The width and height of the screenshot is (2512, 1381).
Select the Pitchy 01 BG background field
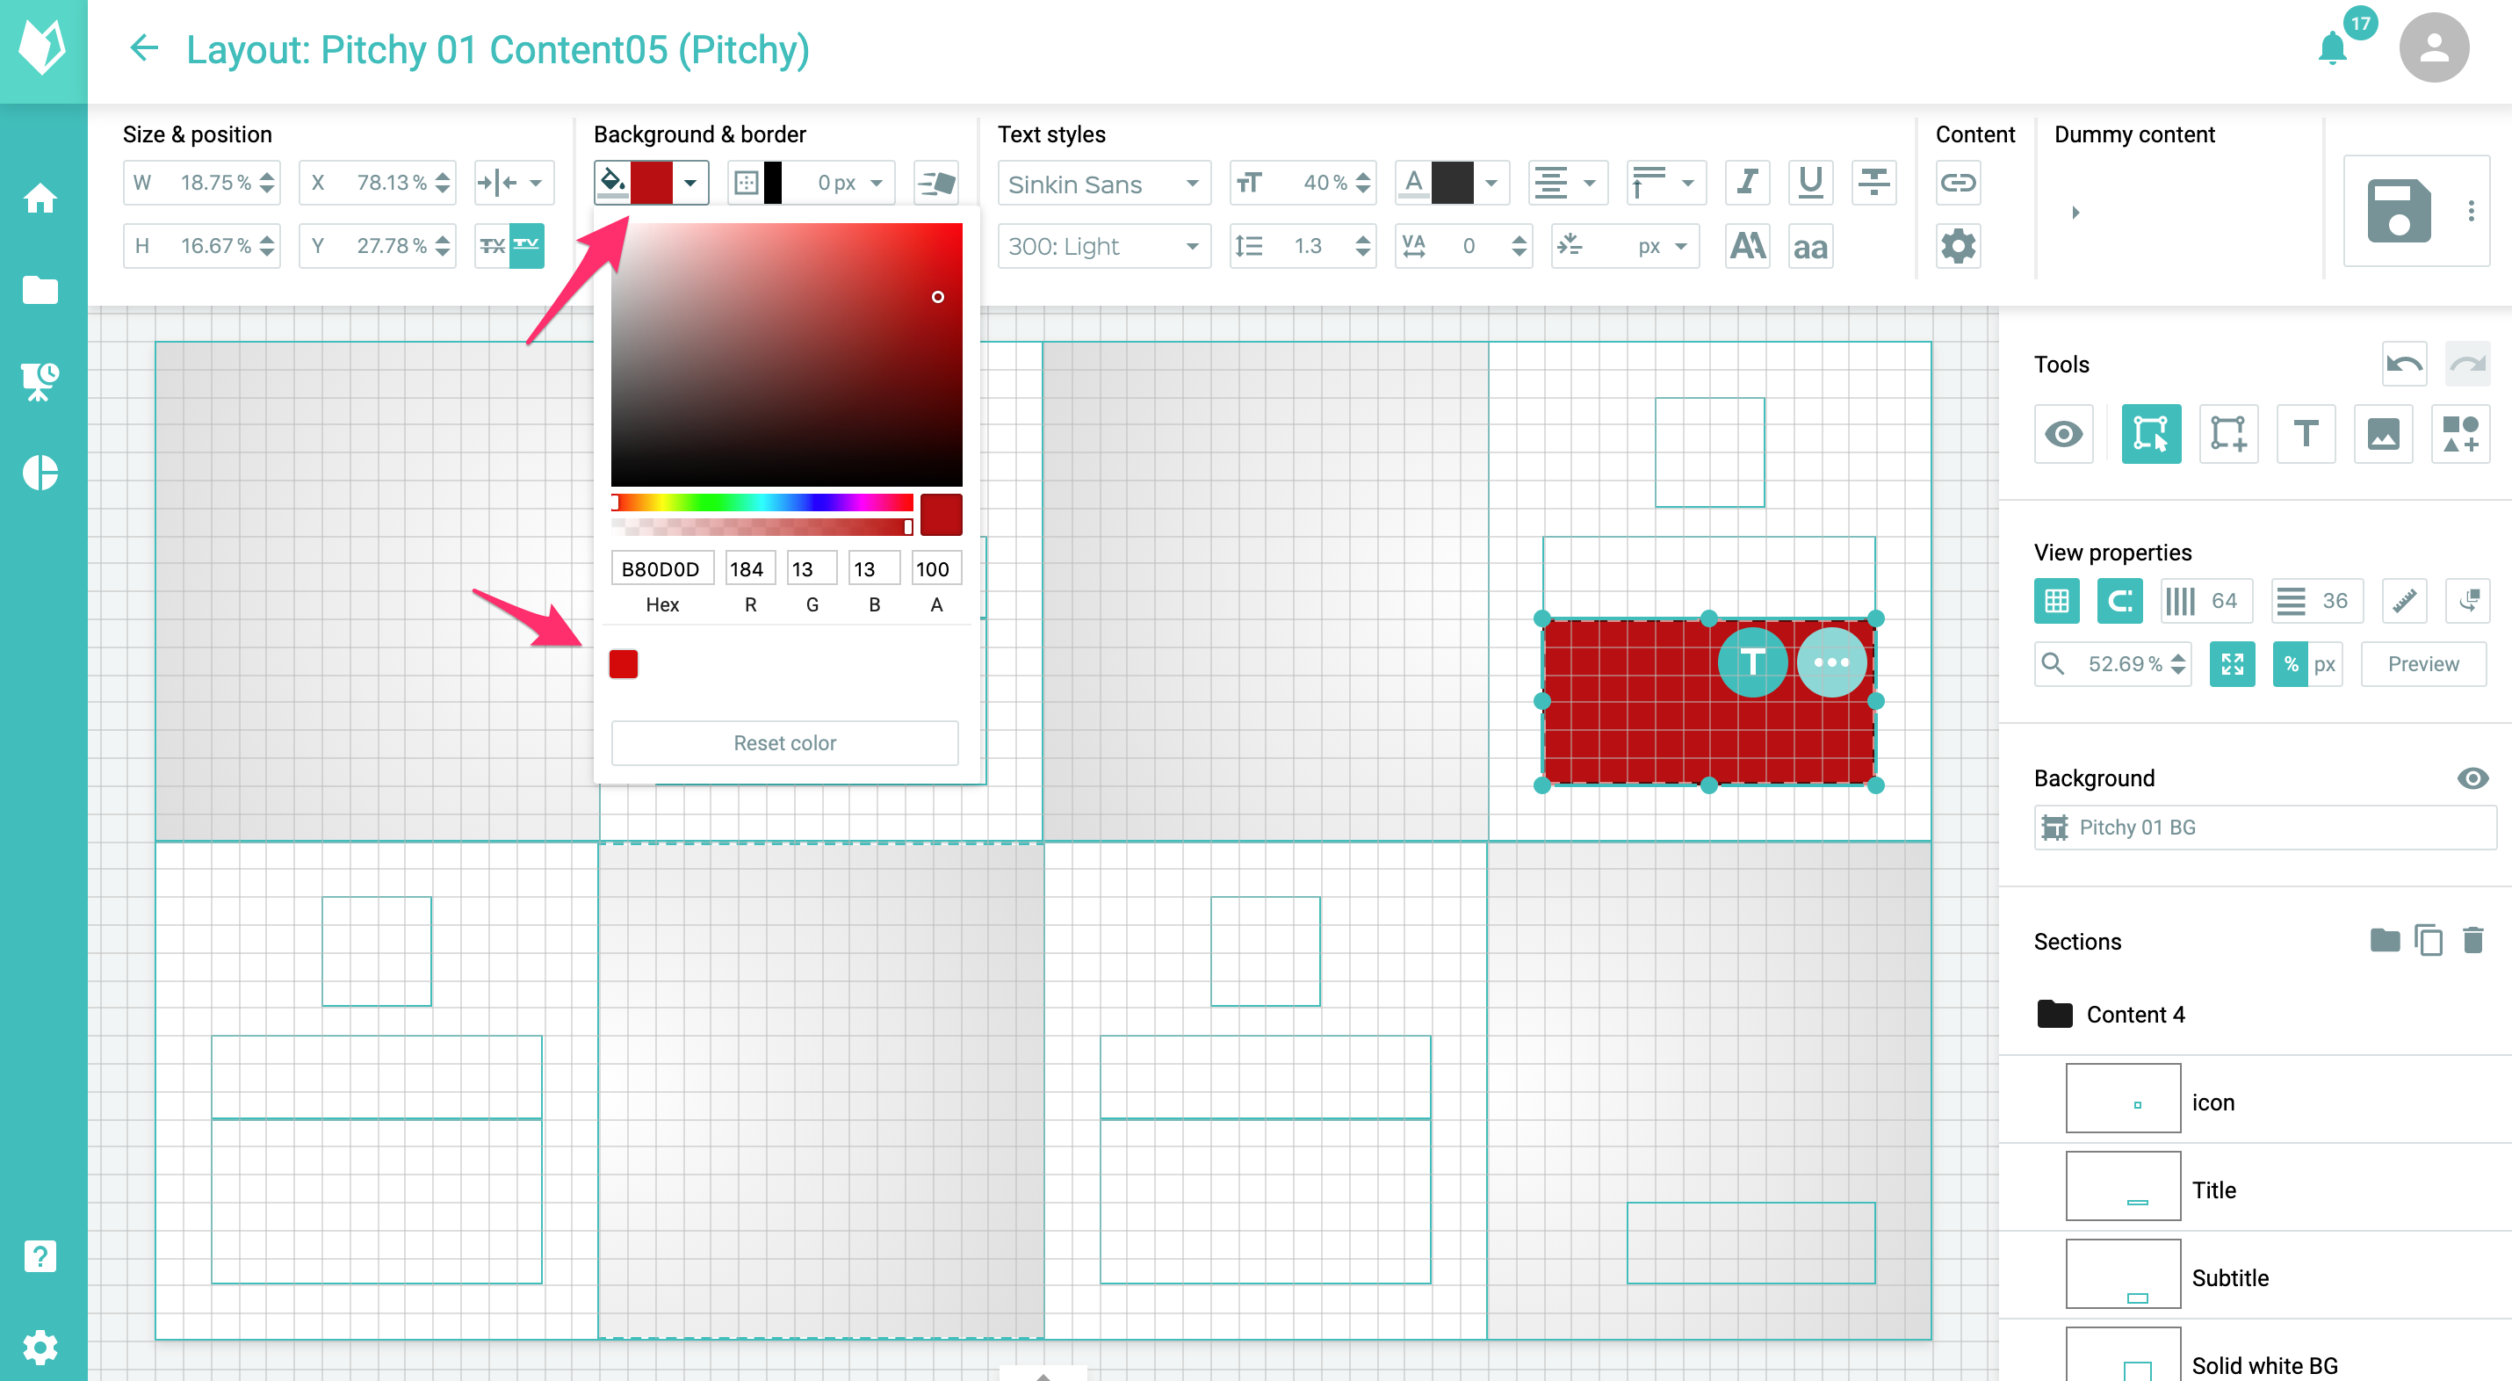2264,827
